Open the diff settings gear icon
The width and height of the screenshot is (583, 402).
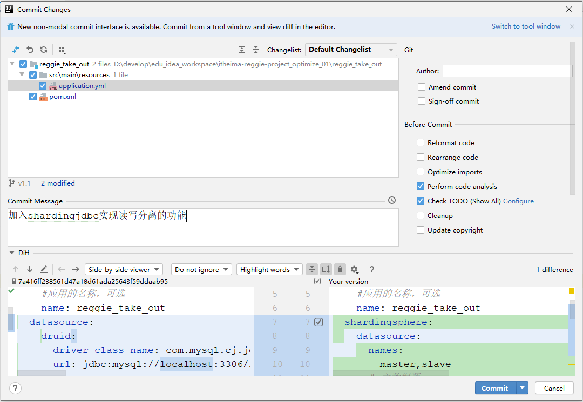(x=354, y=269)
